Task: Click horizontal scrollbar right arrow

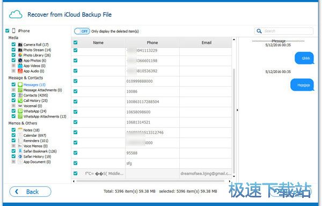Action: click(230, 181)
